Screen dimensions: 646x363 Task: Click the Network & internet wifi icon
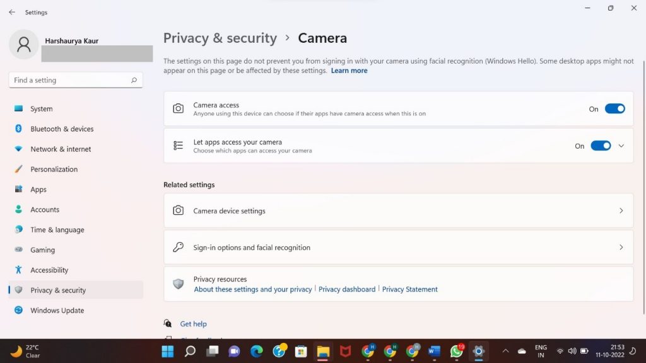18,149
